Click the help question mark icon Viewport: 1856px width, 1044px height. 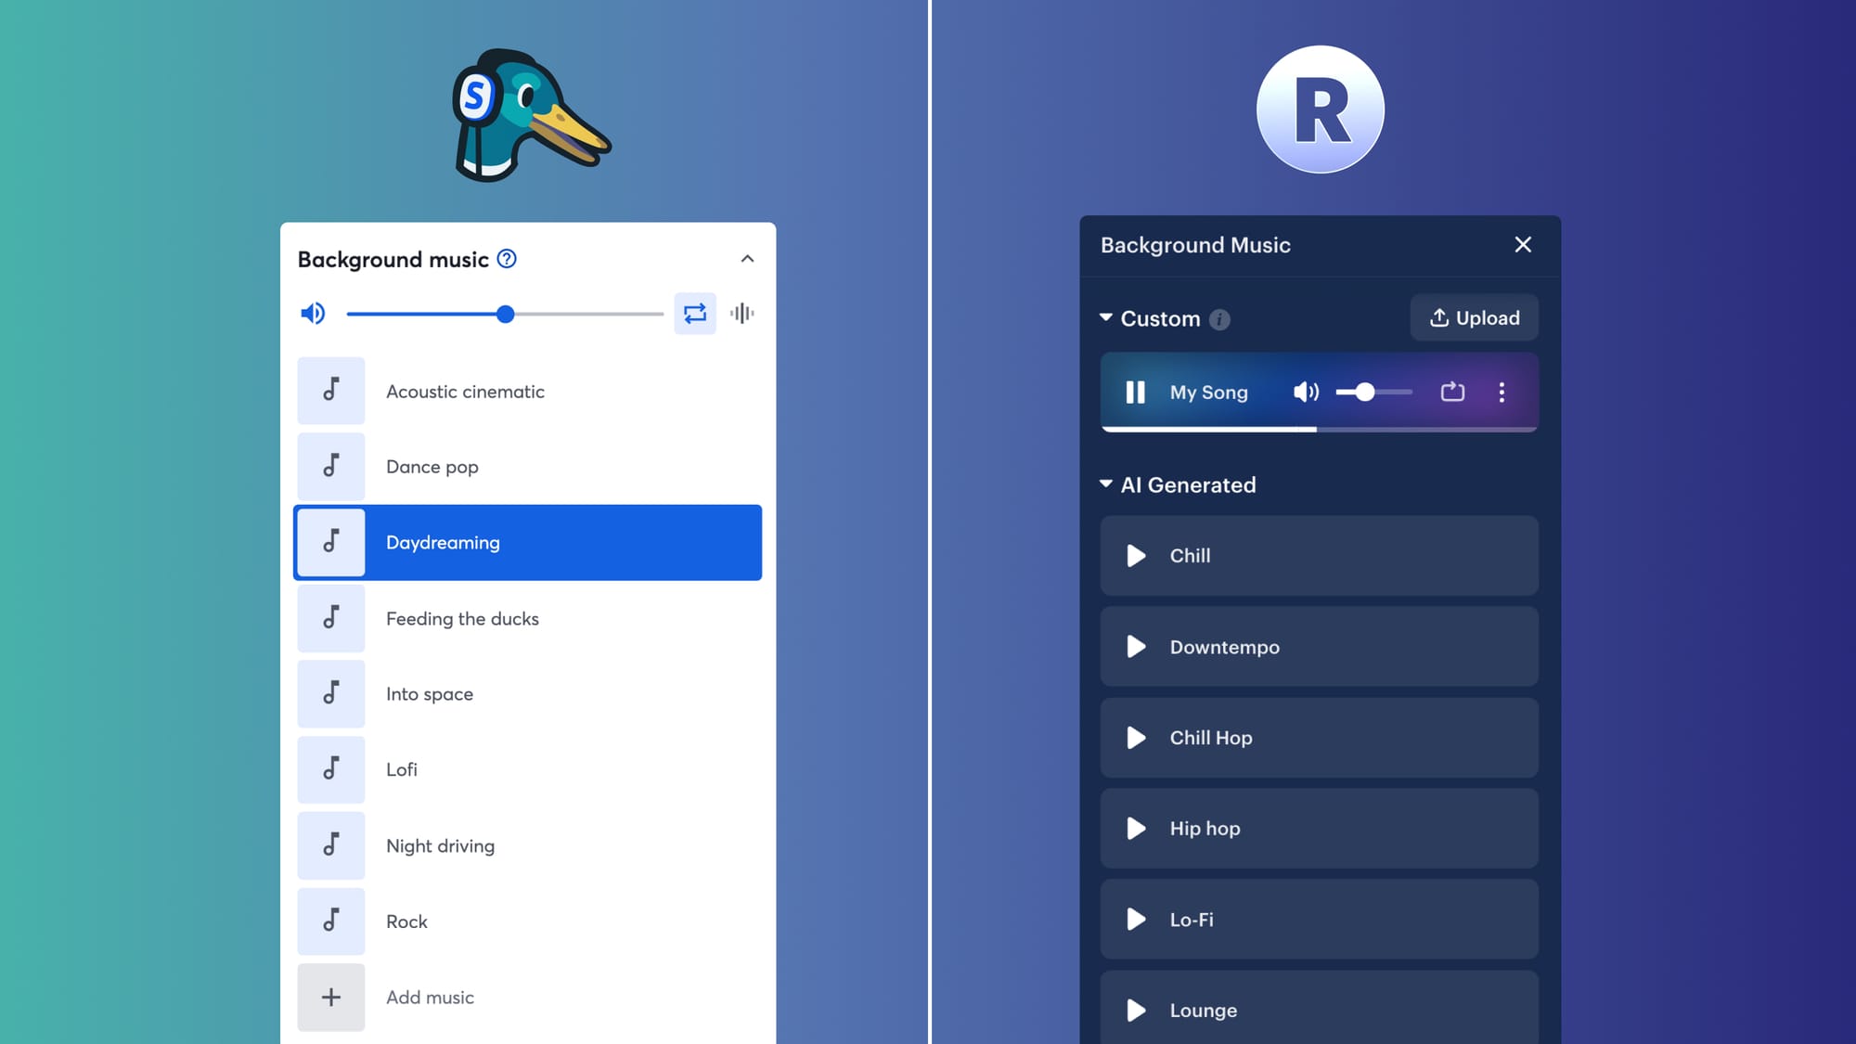(506, 259)
